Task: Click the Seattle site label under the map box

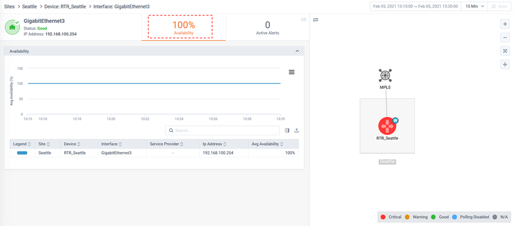Action: pyautogui.click(x=387, y=162)
